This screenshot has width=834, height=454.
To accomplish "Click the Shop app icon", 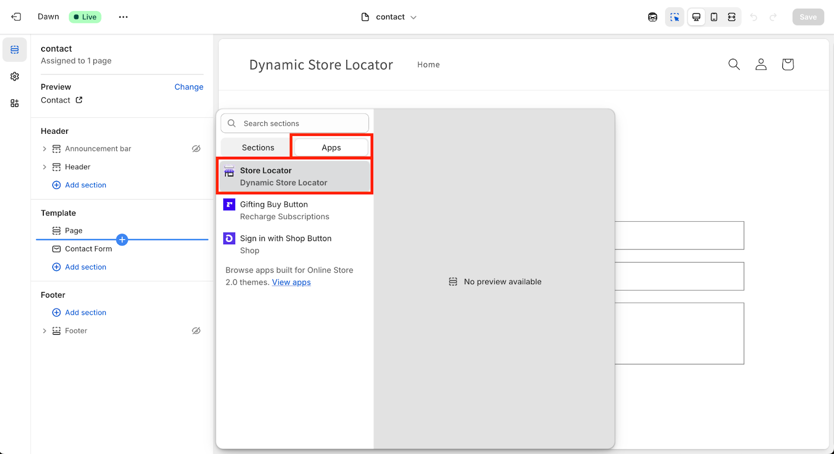I will (x=229, y=238).
